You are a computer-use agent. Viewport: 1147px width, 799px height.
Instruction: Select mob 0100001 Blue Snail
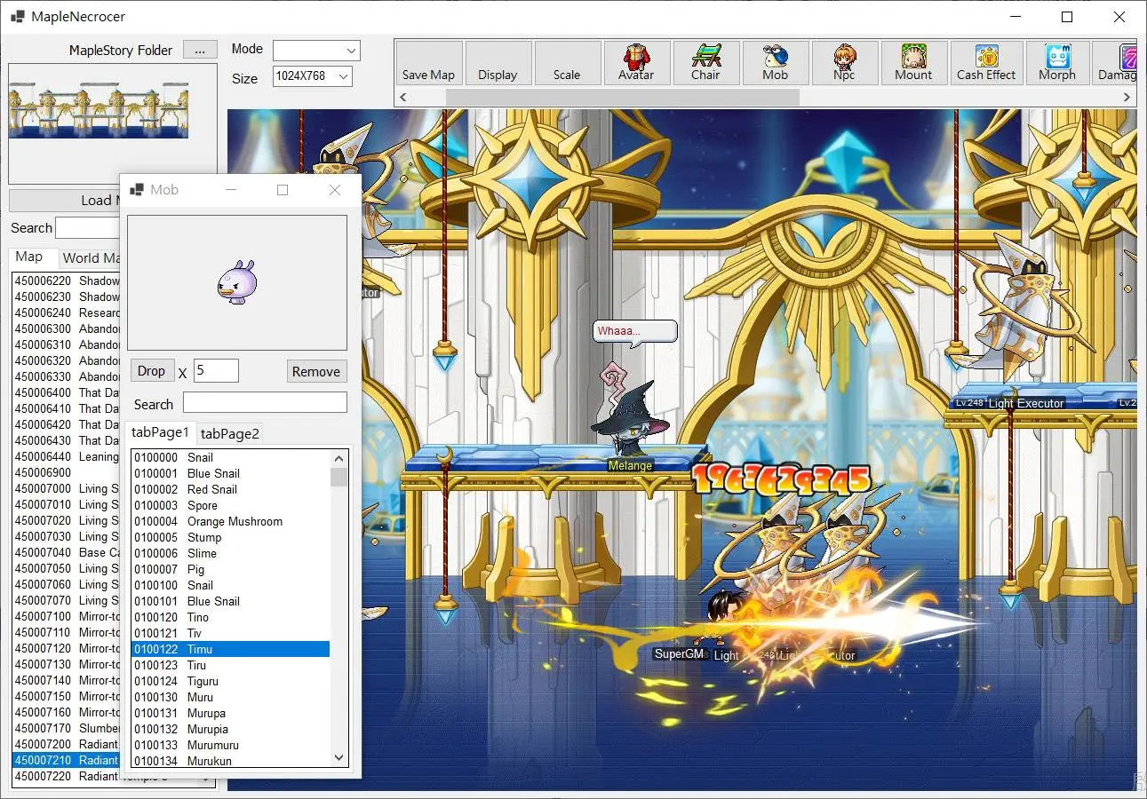tap(230, 473)
